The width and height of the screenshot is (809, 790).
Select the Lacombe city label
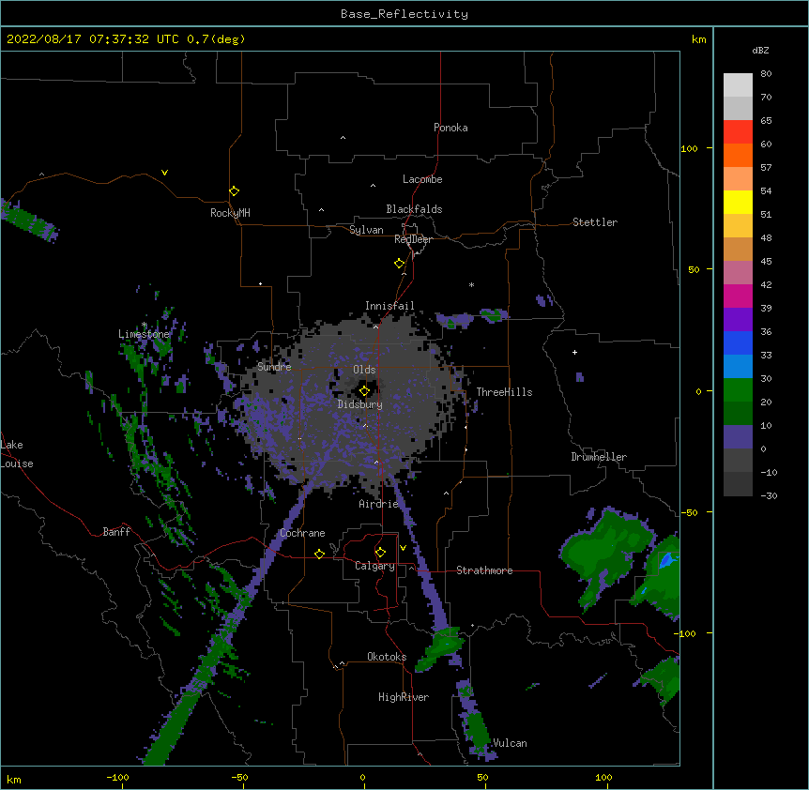pyautogui.click(x=422, y=179)
